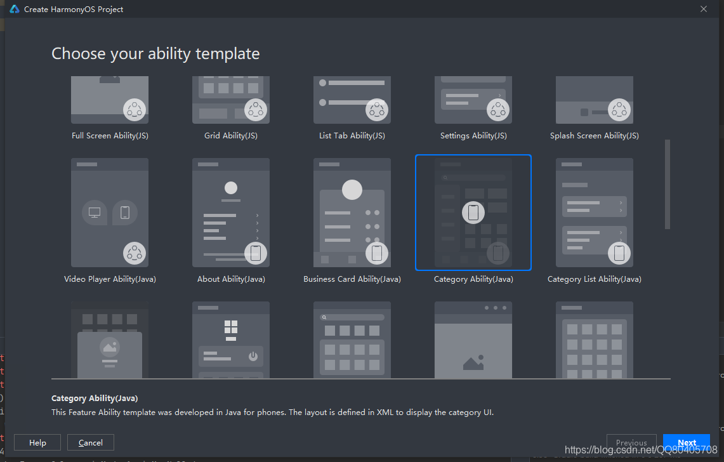This screenshot has width=724, height=462.
Task: Select Category List Ability(Java) template
Action: coord(595,213)
